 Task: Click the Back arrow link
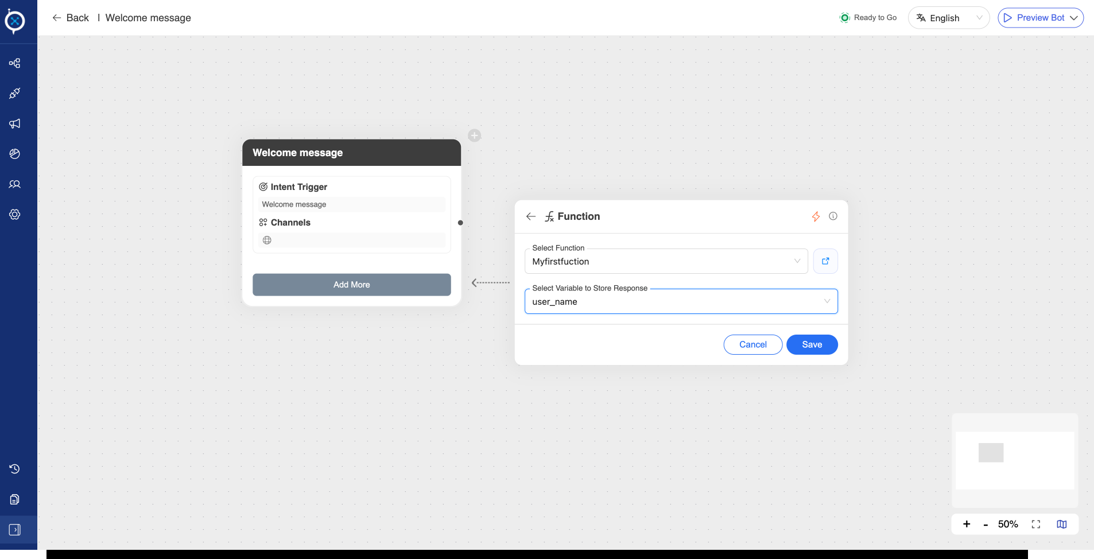[71, 18]
